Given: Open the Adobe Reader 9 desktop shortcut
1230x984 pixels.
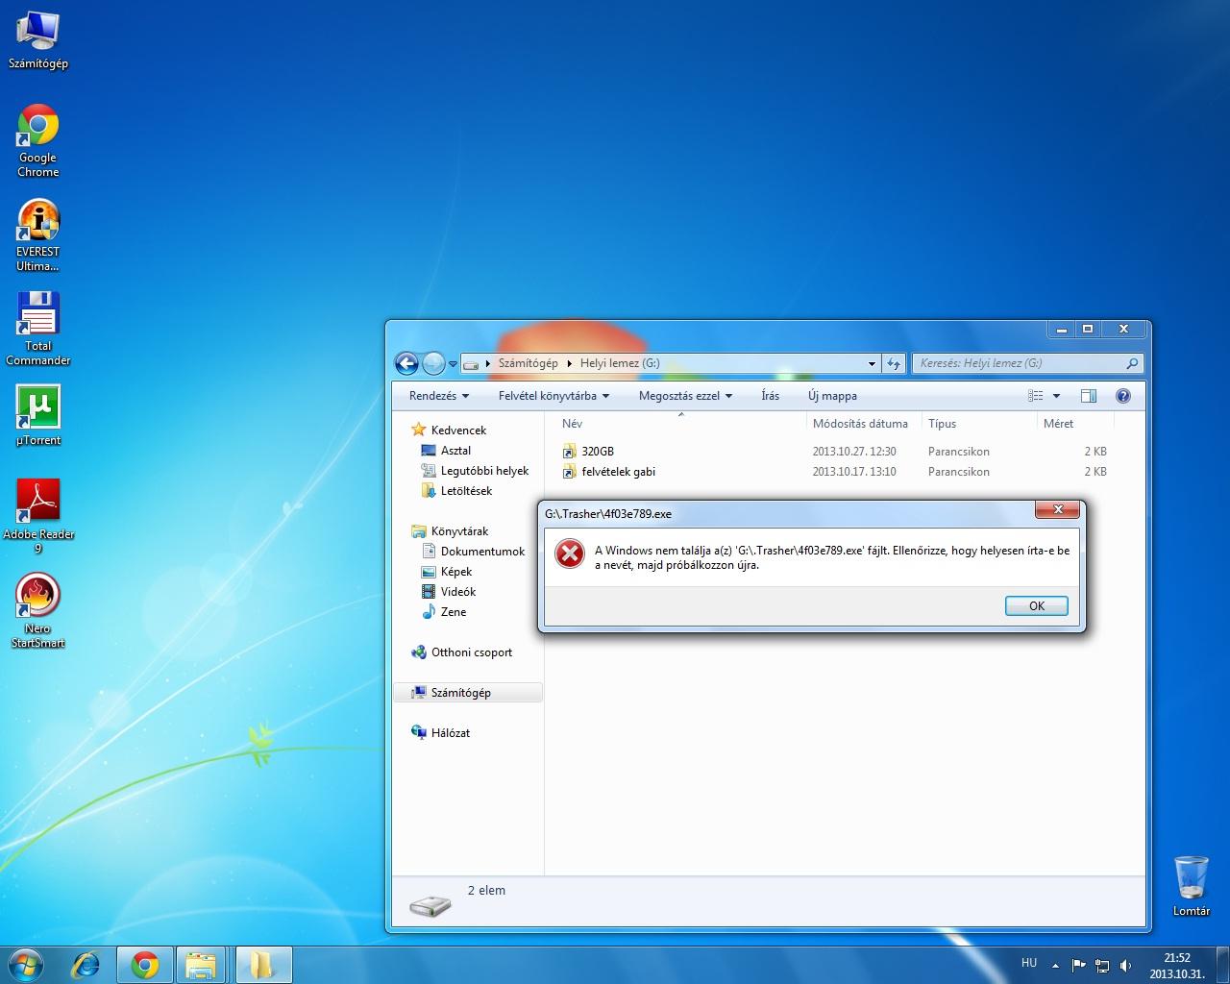Looking at the screenshot, I should pyautogui.click(x=38, y=517).
